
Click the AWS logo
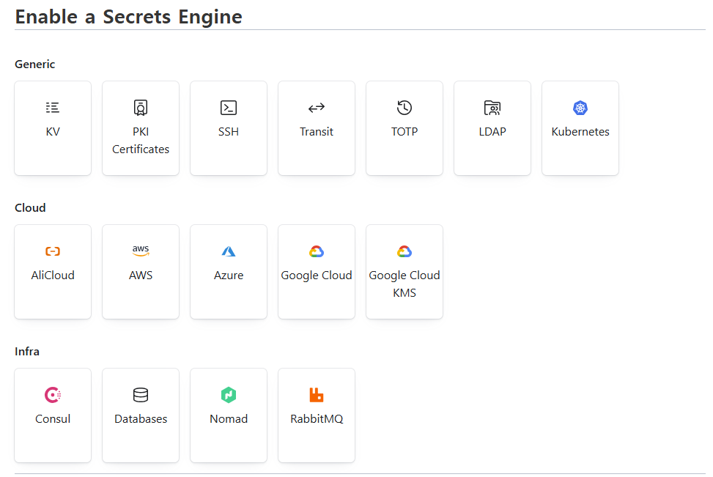coord(141,251)
